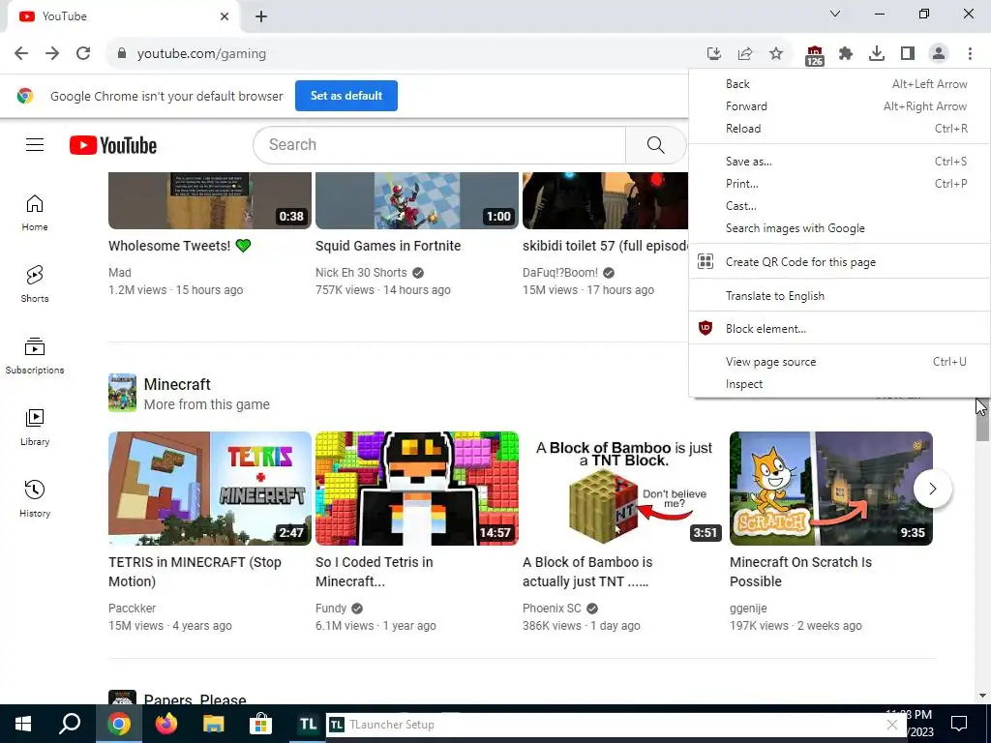Select Translate to English
The height and width of the screenshot is (743, 991).
pyautogui.click(x=840, y=296)
